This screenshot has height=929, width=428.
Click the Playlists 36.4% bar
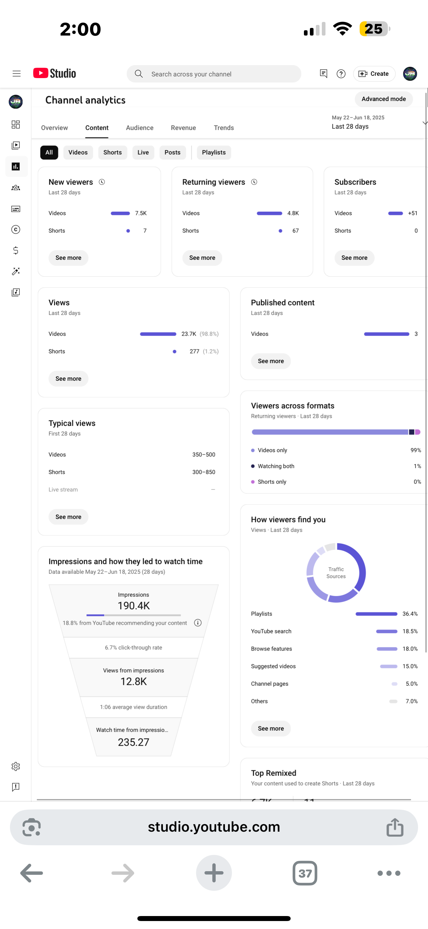(377, 614)
